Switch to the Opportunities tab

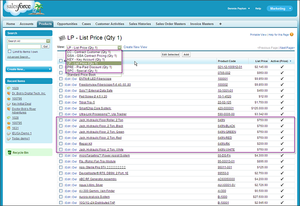coord(67,24)
